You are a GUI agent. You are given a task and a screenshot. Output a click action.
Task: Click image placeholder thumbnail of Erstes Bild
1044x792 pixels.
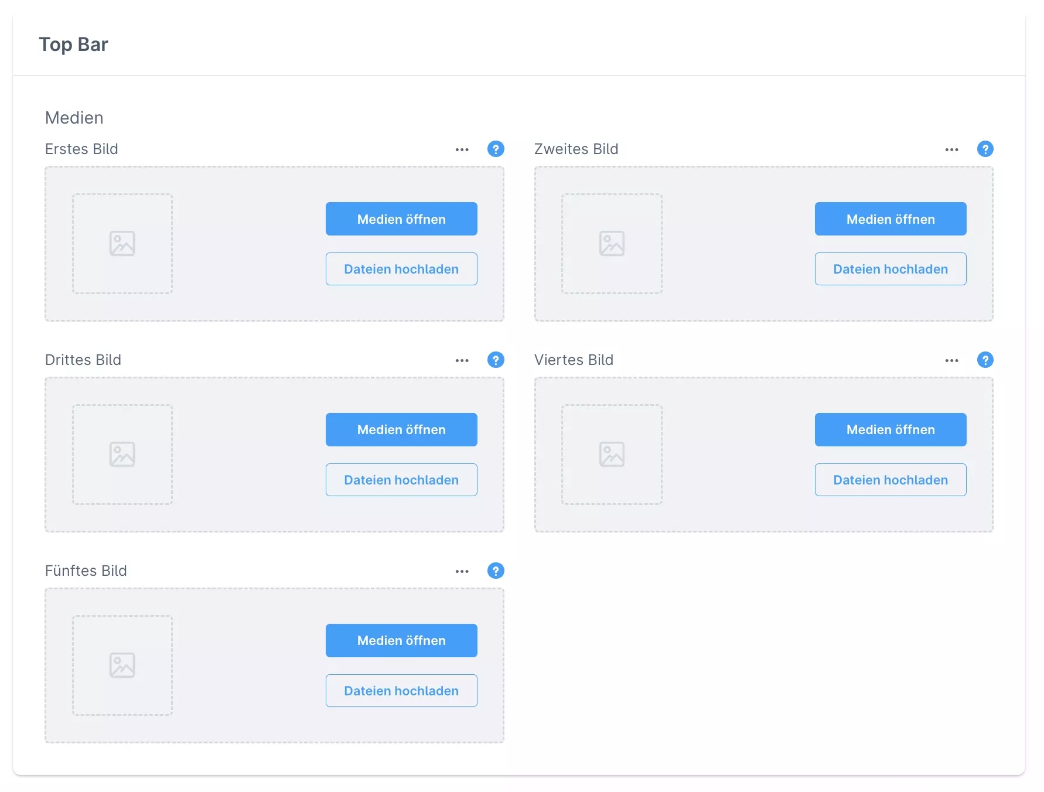tap(122, 244)
